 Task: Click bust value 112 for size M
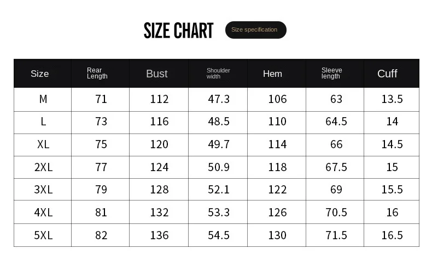coord(159,99)
